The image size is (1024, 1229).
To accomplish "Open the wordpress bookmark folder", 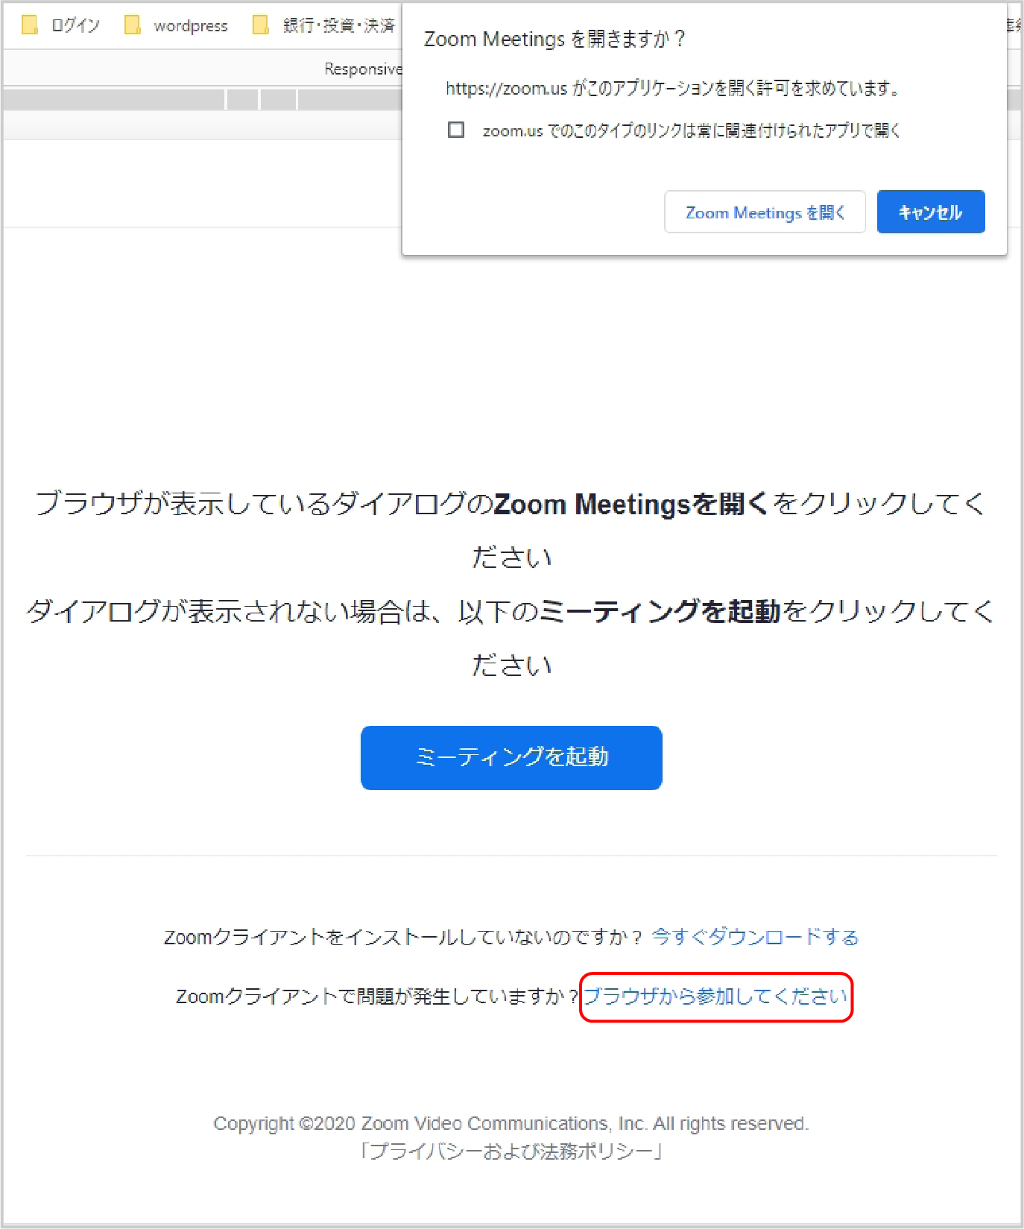I will click(177, 25).
